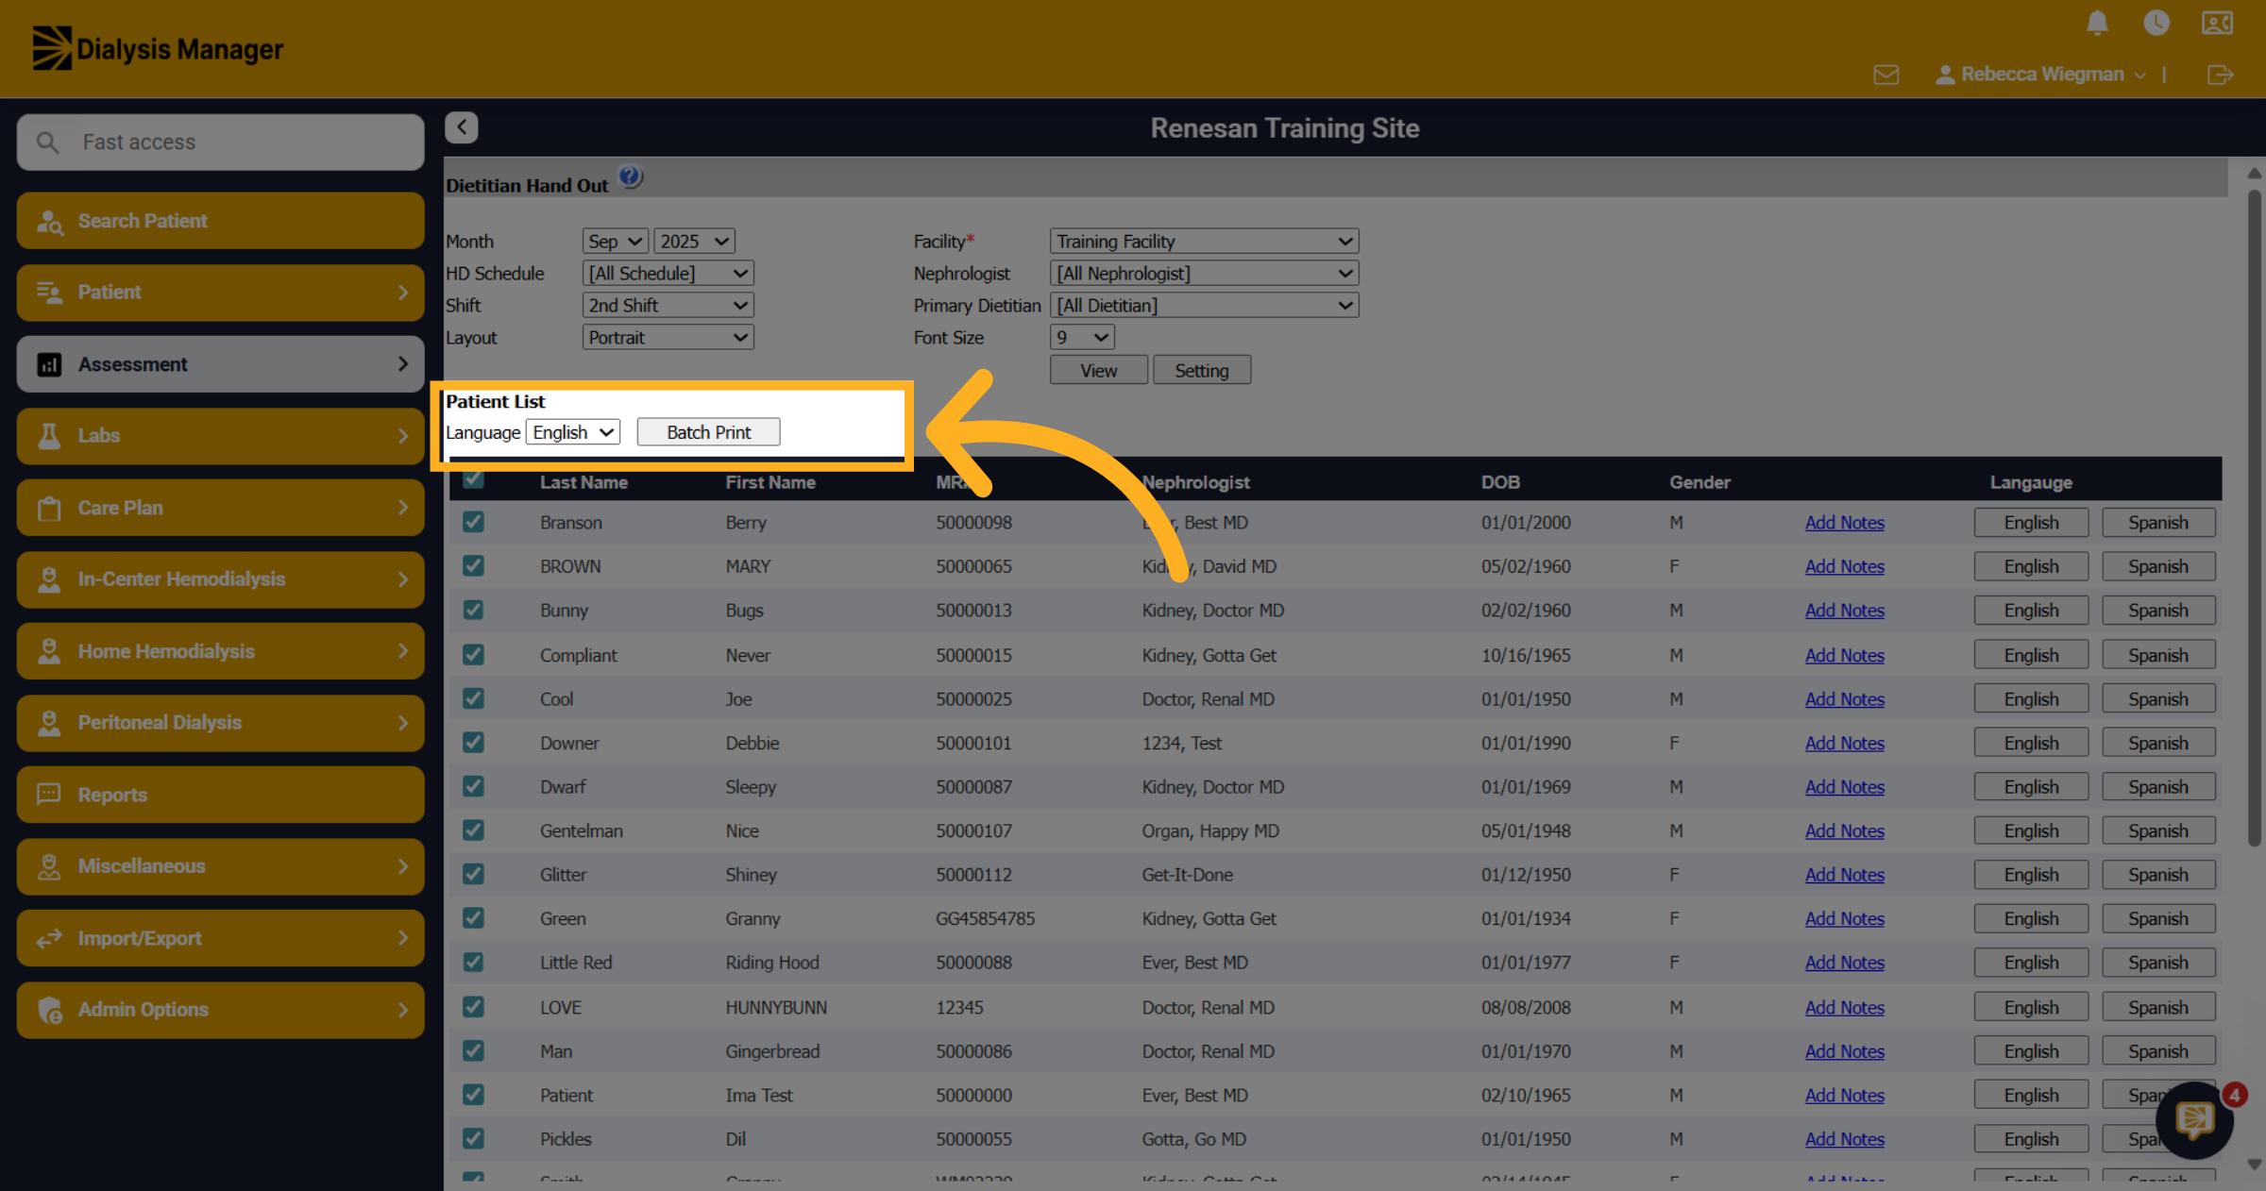Toggle checkbox for Glitter Shiney
Image resolution: width=2266 pixels, height=1191 pixels.
(x=473, y=874)
